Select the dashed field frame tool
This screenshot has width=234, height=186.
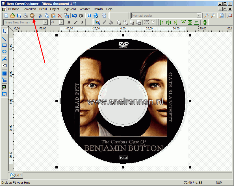pyautogui.click(x=4, y=94)
